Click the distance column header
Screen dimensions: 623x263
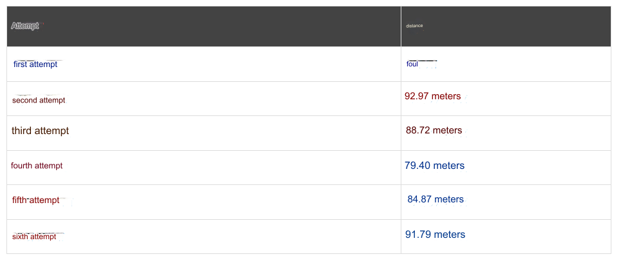click(414, 26)
